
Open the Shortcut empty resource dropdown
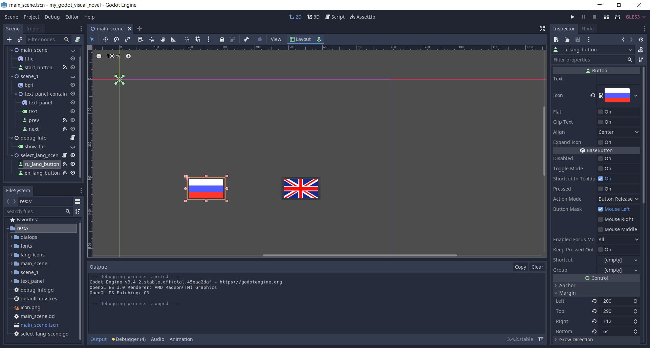coord(618,260)
